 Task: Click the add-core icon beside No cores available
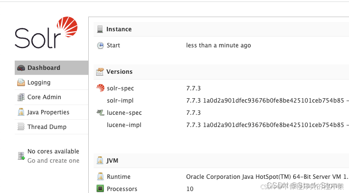click(22, 156)
